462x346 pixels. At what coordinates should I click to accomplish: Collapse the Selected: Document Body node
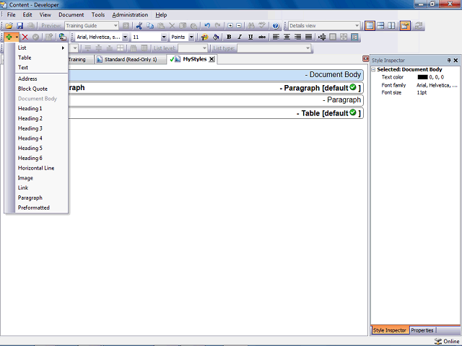point(373,70)
